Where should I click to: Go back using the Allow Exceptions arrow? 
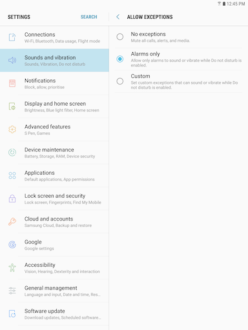point(118,17)
